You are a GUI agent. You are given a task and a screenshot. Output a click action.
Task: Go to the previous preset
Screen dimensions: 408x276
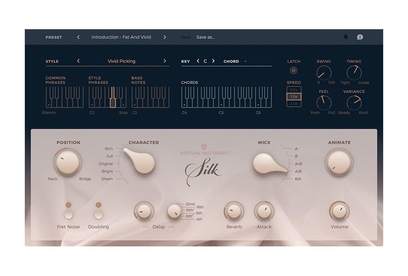tap(78, 37)
